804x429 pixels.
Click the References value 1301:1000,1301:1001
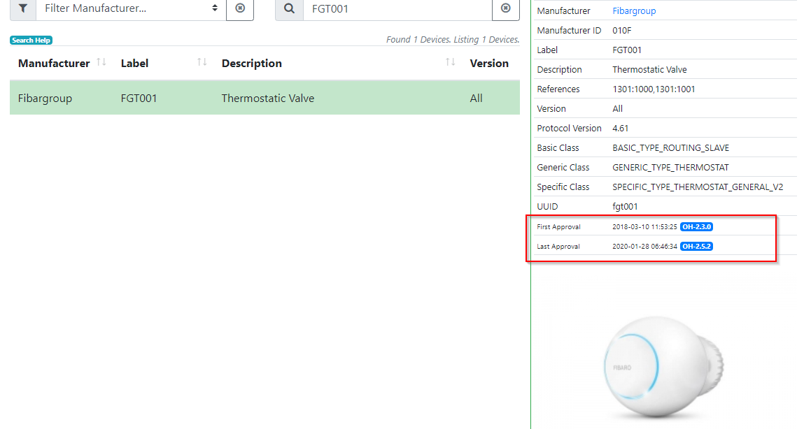[654, 89]
